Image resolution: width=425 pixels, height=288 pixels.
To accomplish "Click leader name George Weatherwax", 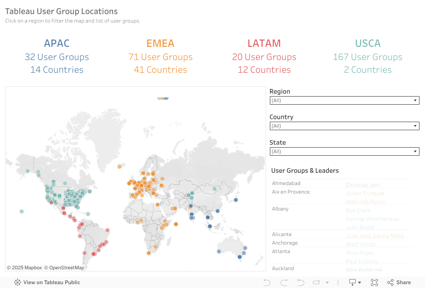I will point(372,219).
